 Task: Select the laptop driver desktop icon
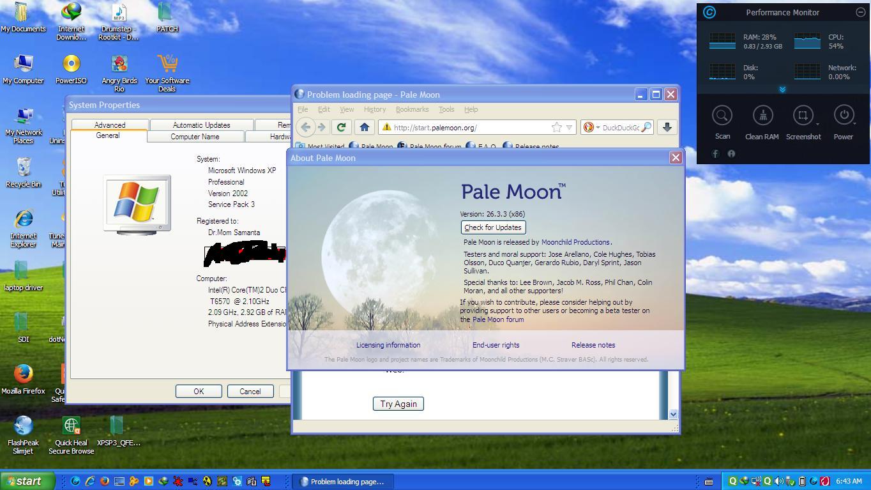pos(24,276)
